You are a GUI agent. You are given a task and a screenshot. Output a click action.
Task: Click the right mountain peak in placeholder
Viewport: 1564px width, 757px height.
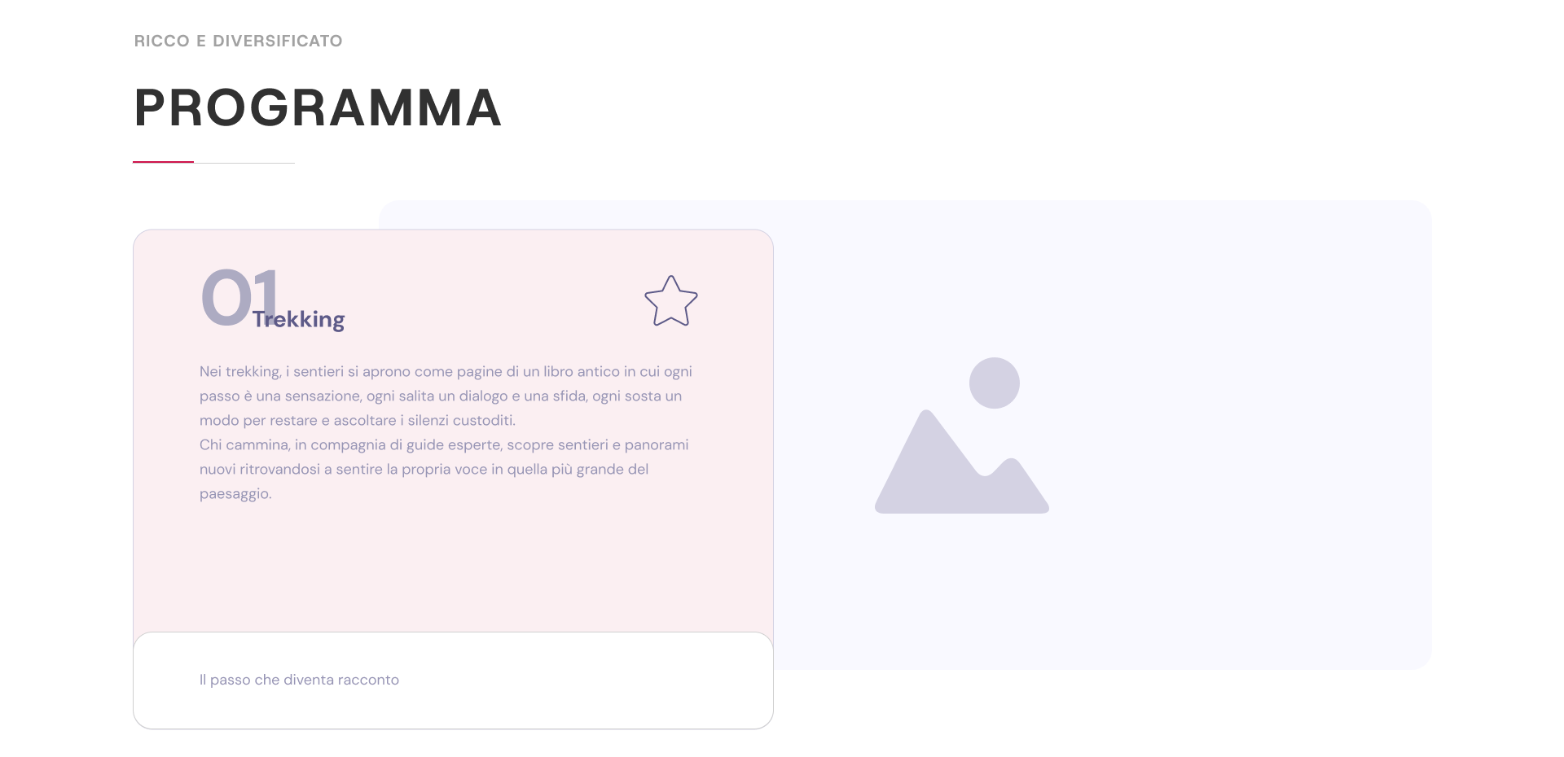tap(1013, 480)
